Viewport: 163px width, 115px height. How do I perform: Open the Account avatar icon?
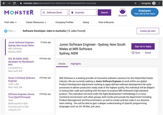[x=123, y=11]
